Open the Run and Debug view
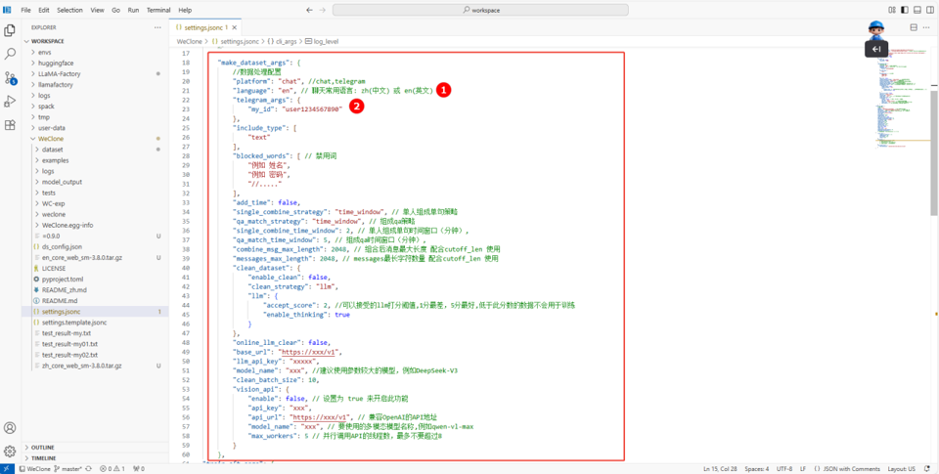 pyautogui.click(x=10, y=101)
